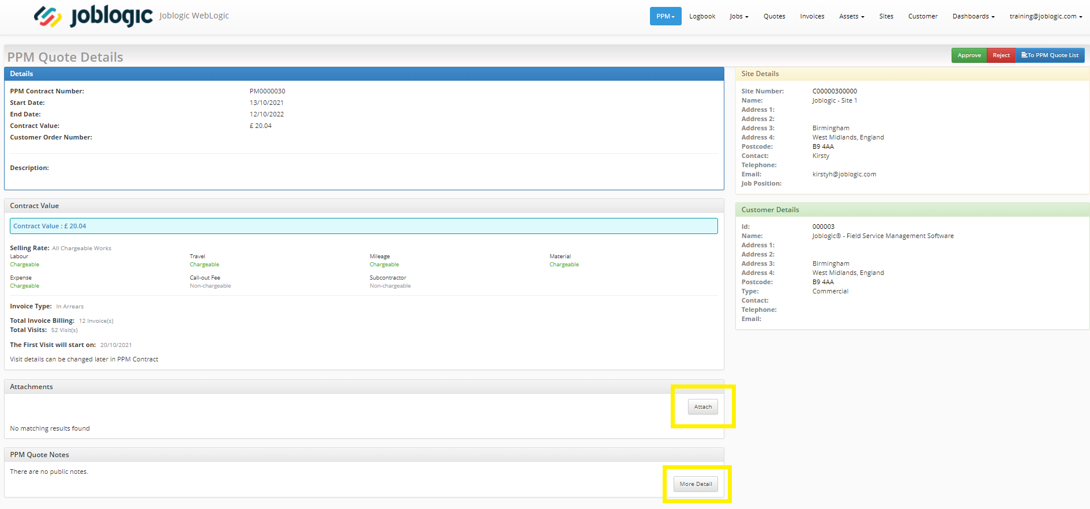Select the end date 12/10/2022
Screen dimensions: 1090x509
coord(266,114)
